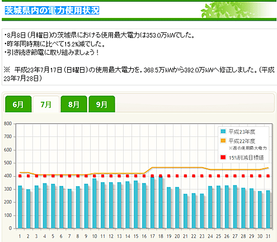
Task: Click the bar for day 1
Action: click(20, 207)
